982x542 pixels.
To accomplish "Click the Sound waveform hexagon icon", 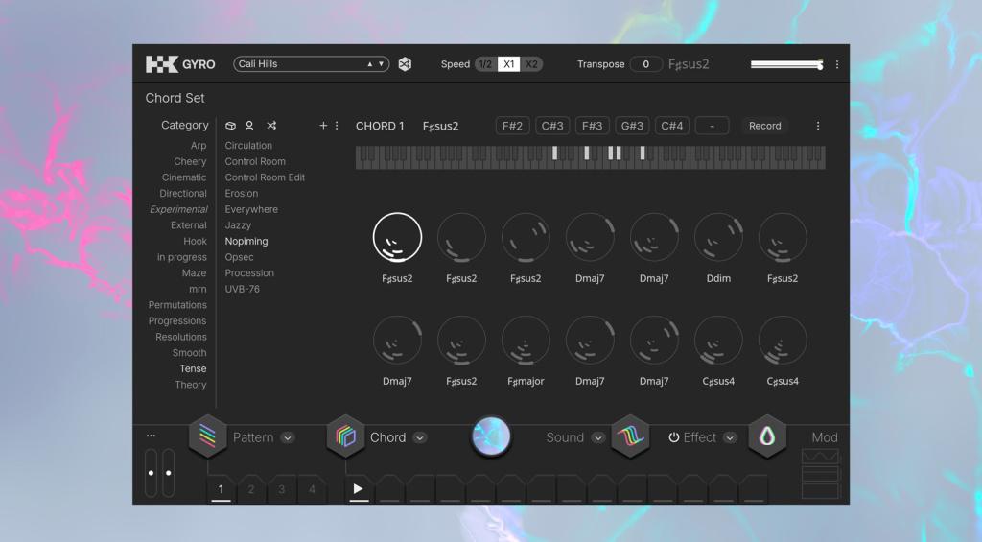I will 630,437.
